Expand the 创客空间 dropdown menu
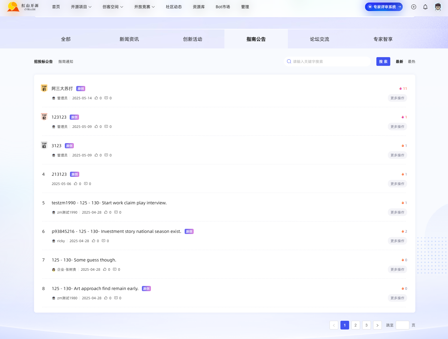This screenshot has height=339, width=448. coord(113,7)
